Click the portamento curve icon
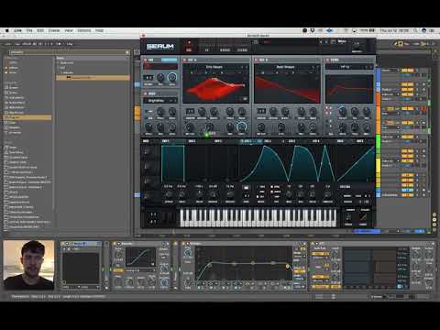The width and height of the screenshot is (440, 330). click(363, 217)
